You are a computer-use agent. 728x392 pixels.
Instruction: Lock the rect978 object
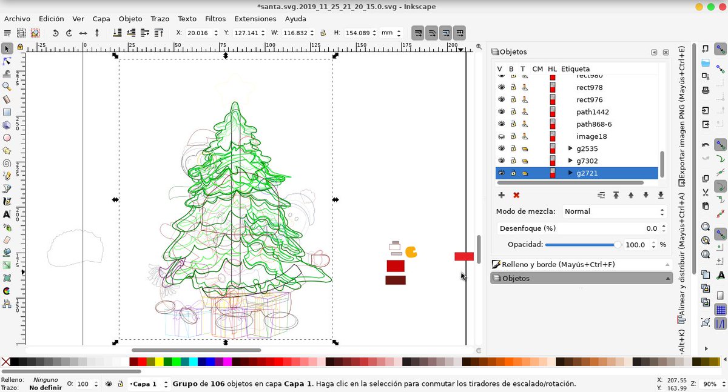513,87
